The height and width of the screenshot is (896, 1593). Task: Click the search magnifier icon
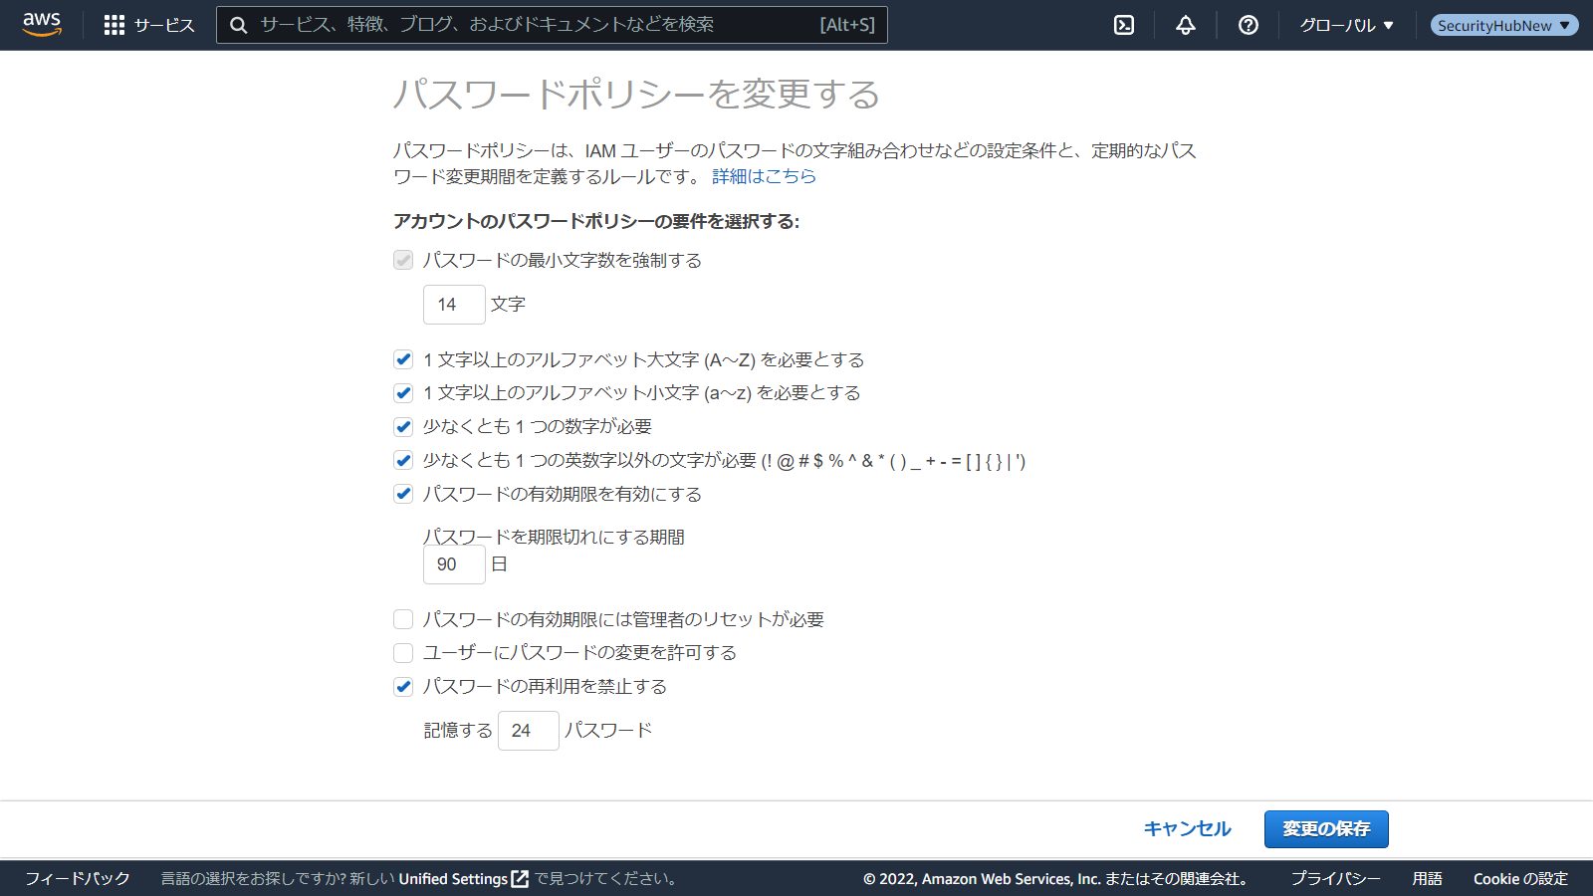point(239,25)
